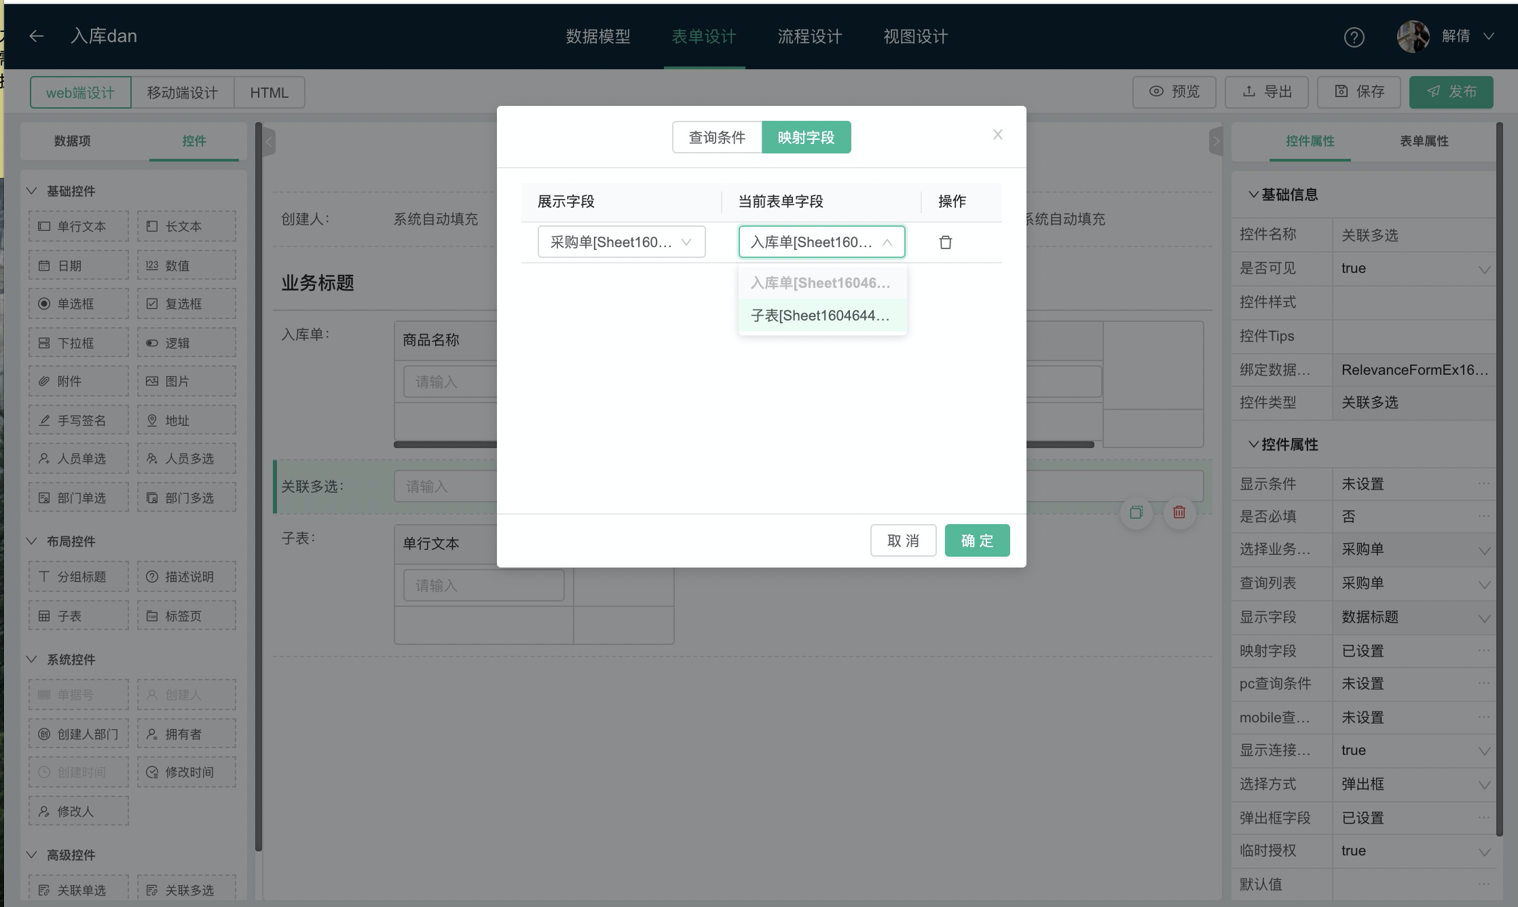Collapse 控件属性 properties section

click(1253, 445)
